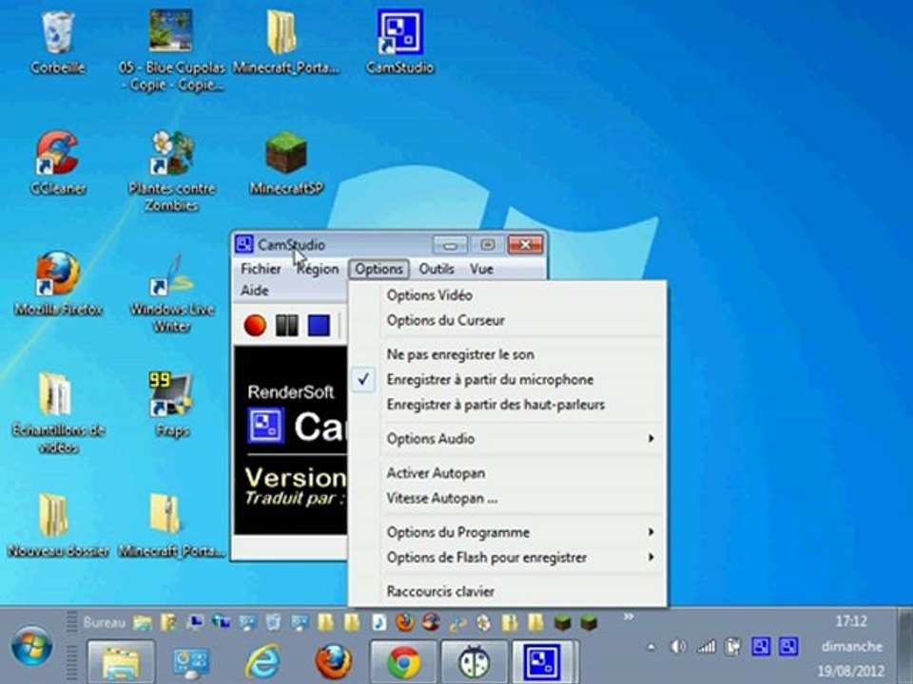Click Recycle Bin icon in Bureau toolbar

tap(273, 622)
